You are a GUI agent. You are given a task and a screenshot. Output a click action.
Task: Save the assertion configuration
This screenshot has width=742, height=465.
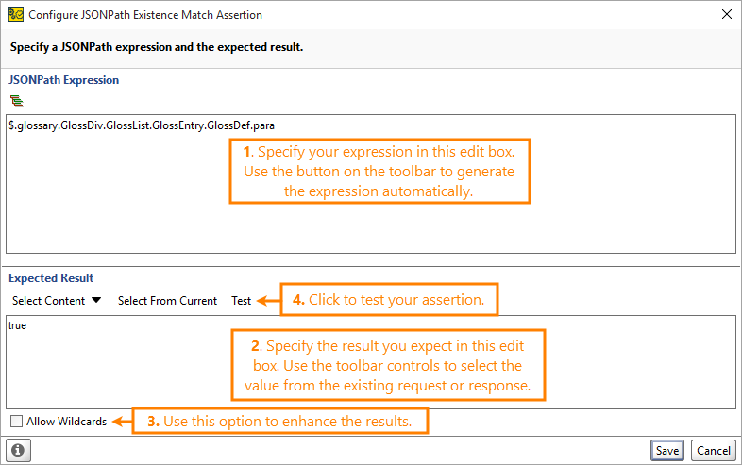pyautogui.click(x=667, y=450)
